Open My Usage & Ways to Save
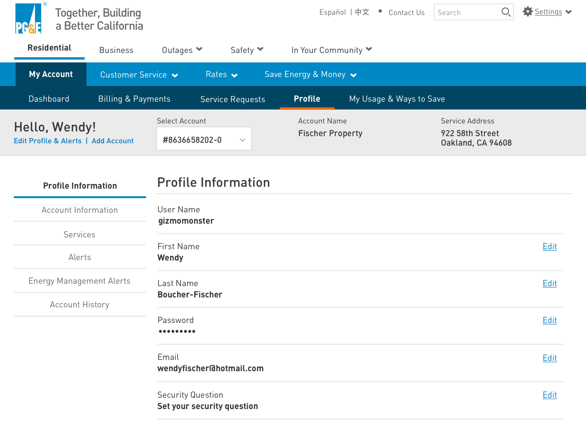The width and height of the screenshot is (586, 436). click(397, 99)
